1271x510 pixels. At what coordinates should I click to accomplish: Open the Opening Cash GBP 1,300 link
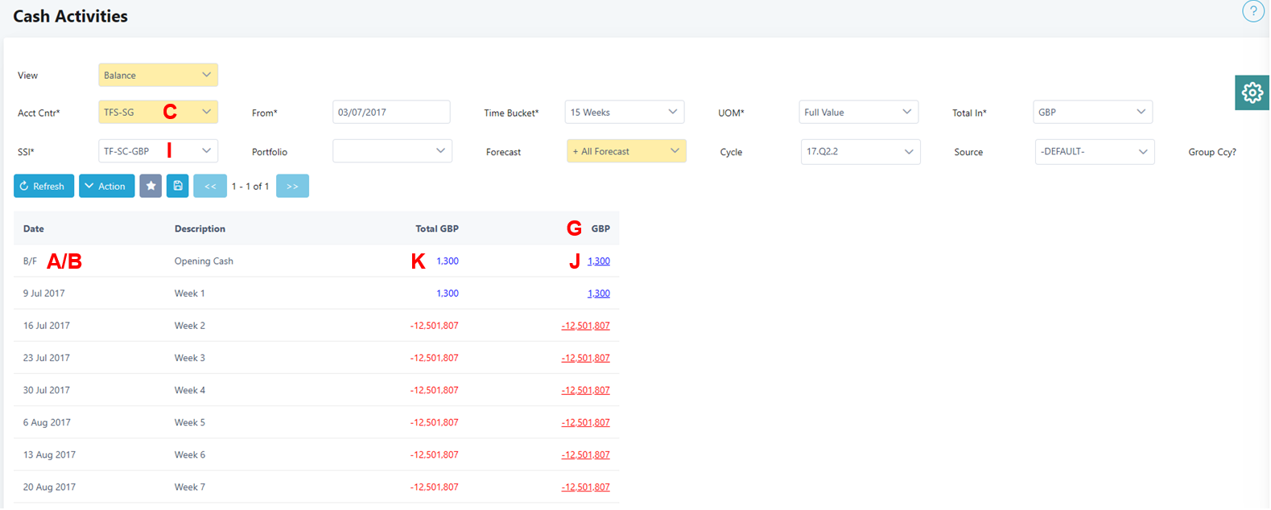pos(598,261)
